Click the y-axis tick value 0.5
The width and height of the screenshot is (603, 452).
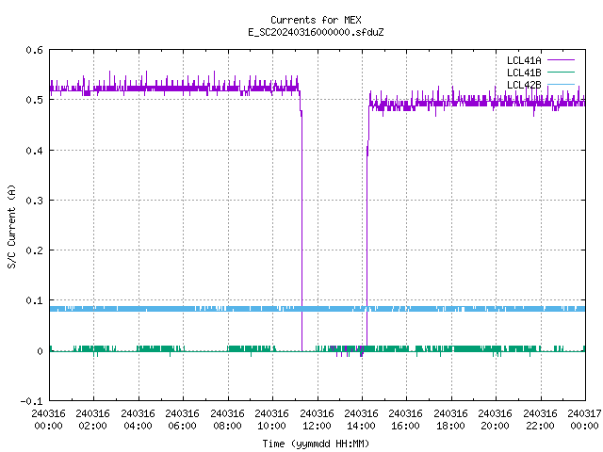point(35,100)
